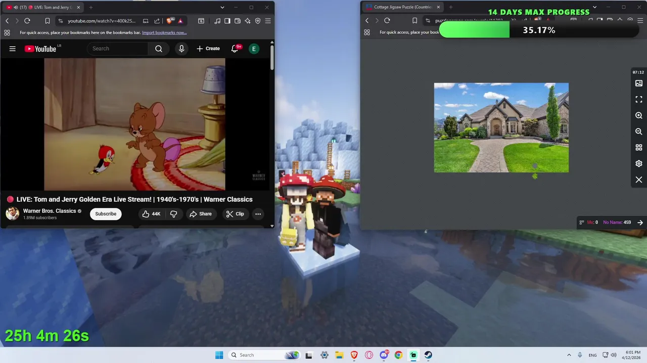Click inside the YouTube search field

(118, 48)
